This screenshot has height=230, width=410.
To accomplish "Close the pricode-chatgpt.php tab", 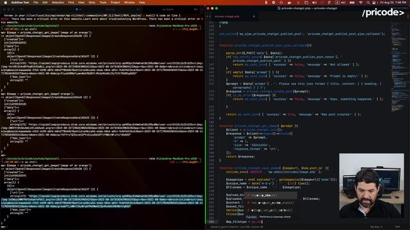I will coord(254,17).
